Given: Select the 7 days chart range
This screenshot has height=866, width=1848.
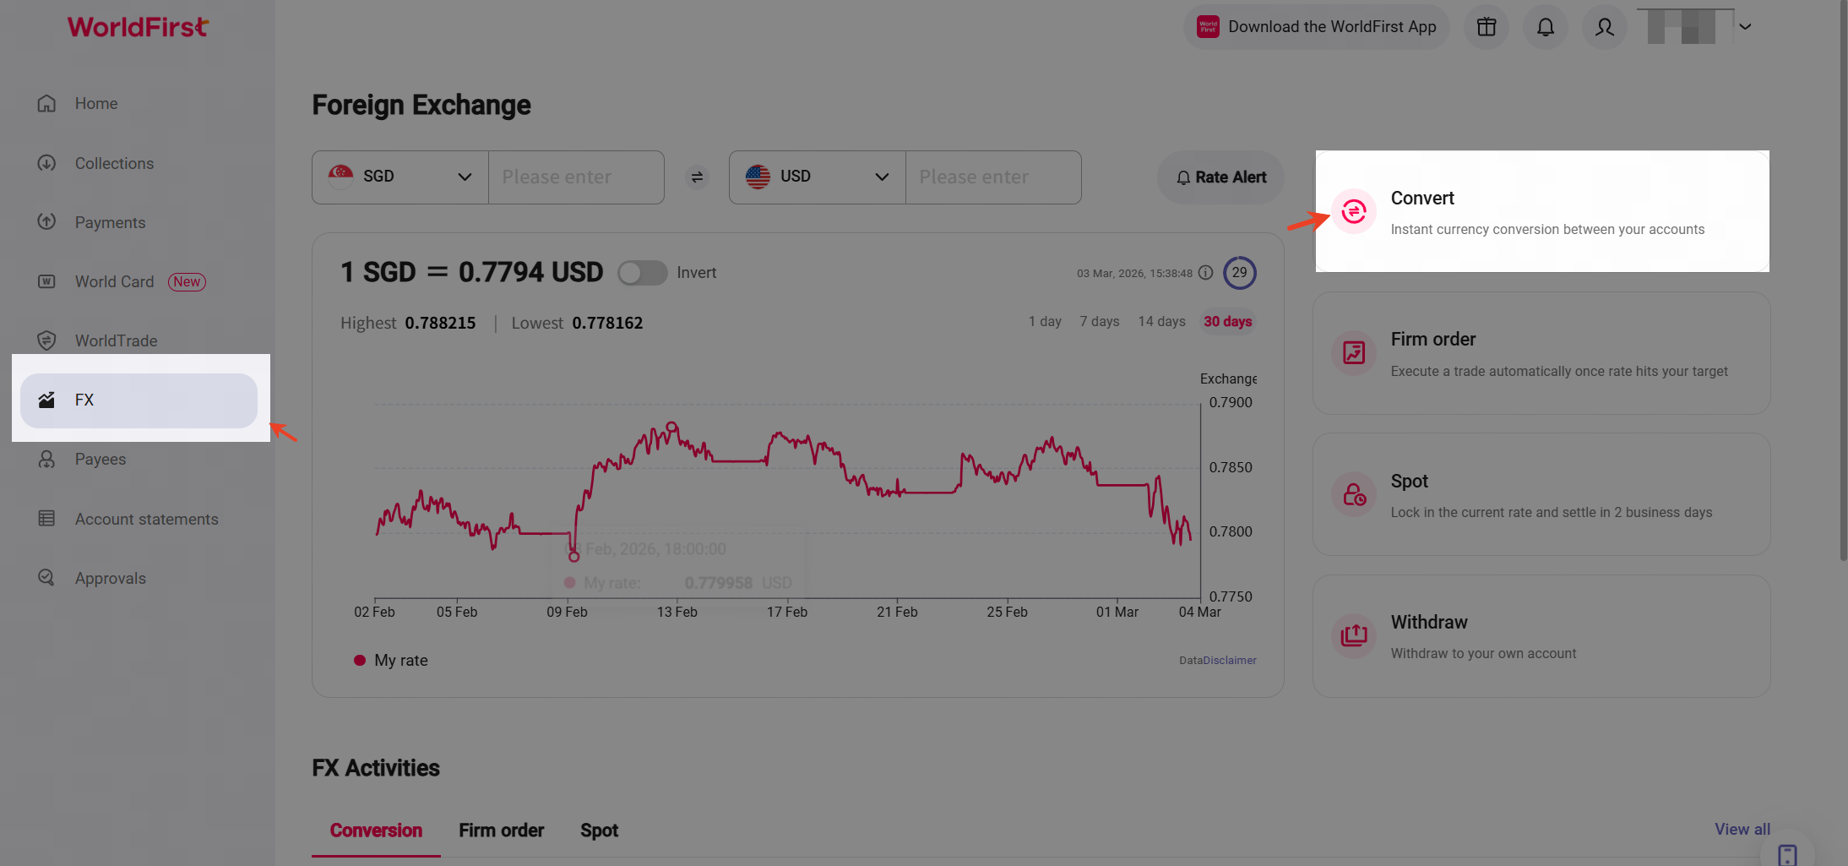Looking at the screenshot, I should (1099, 322).
